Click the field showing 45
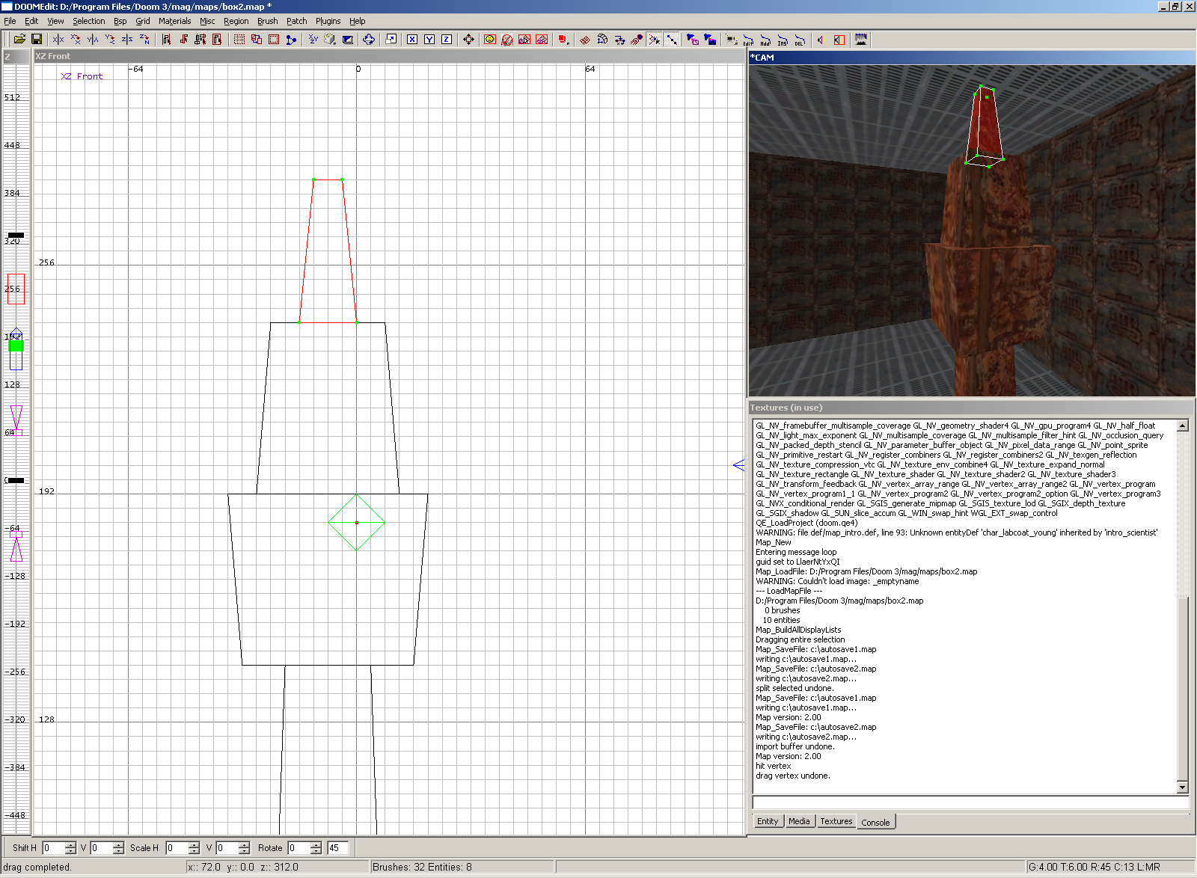 (338, 848)
